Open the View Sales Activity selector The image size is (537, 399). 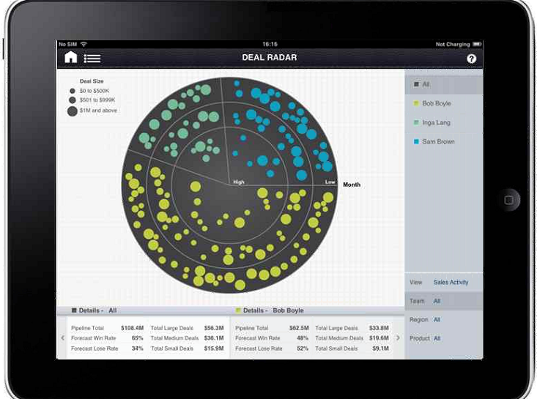tap(443, 282)
